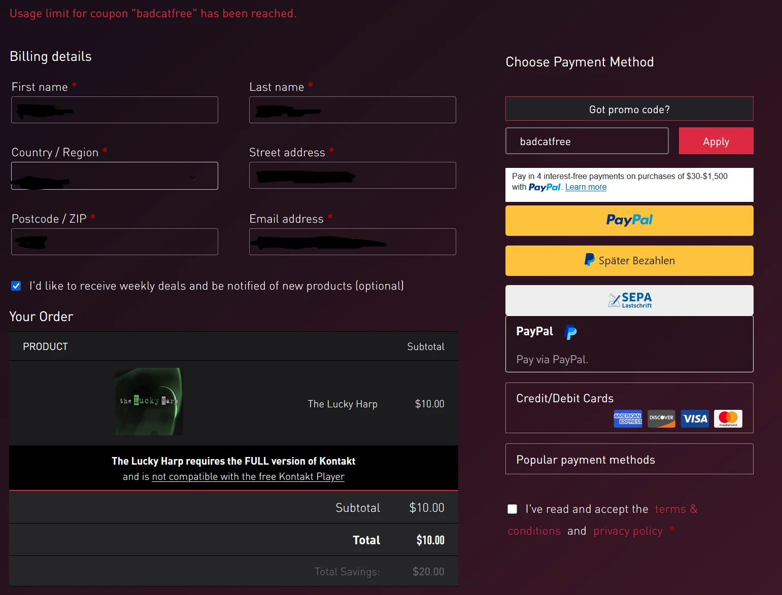This screenshot has height=595, width=782.
Task: Click the Street address field
Action: pyautogui.click(x=353, y=176)
